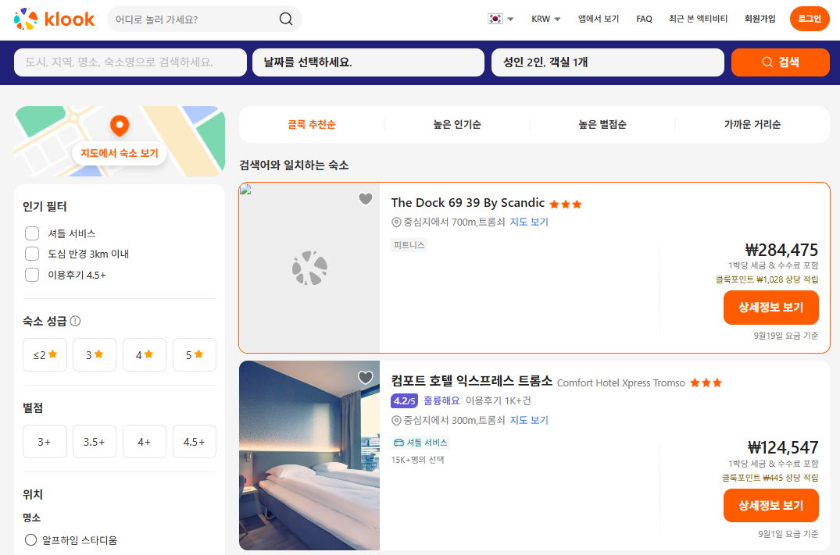Click the map pin icon on map thumbnail
This screenshot has height=555, width=840.
coord(120,126)
